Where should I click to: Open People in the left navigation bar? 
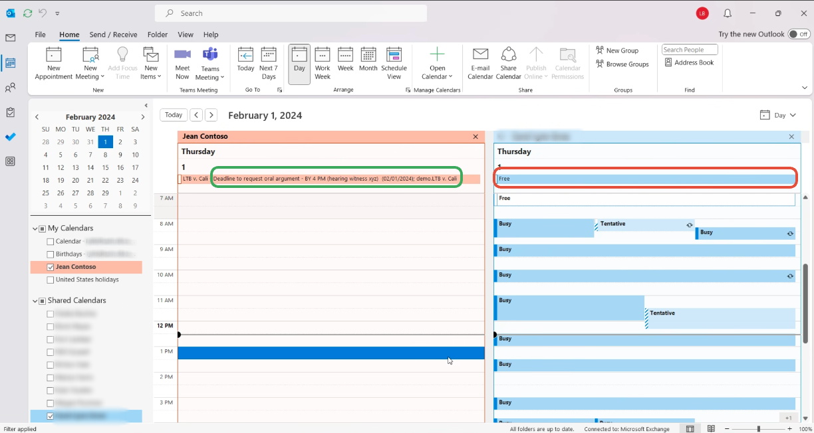tap(10, 88)
